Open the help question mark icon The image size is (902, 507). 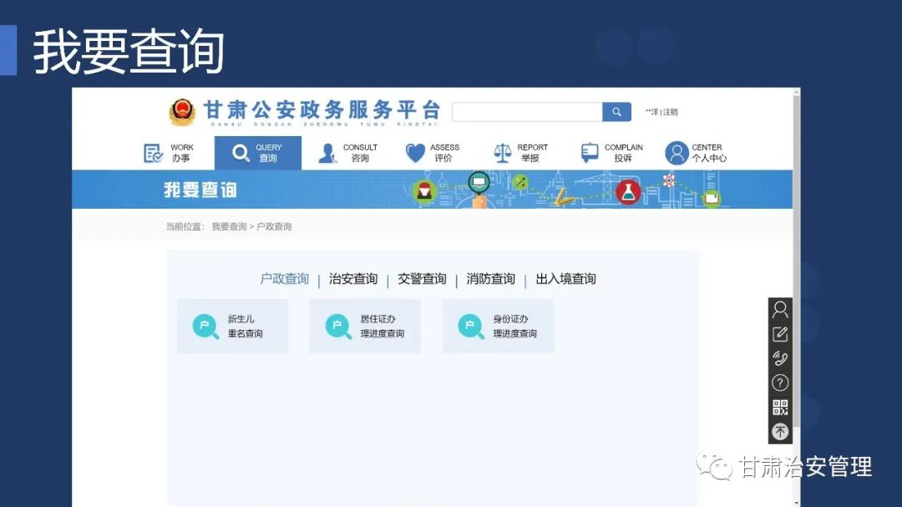click(780, 383)
